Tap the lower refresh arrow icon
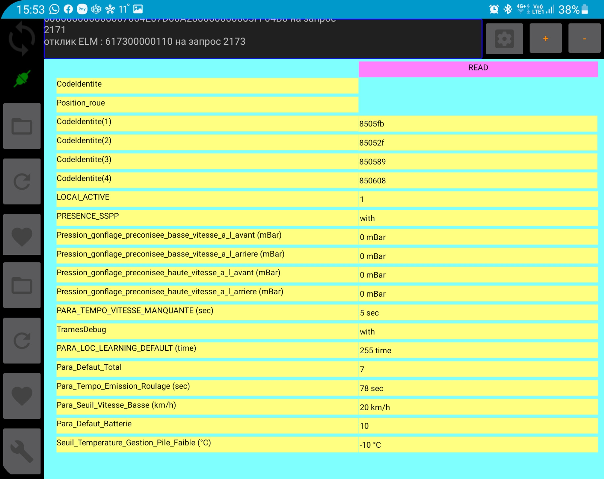Image resolution: width=604 pixels, height=479 pixels. pyautogui.click(x=22, y=340)
